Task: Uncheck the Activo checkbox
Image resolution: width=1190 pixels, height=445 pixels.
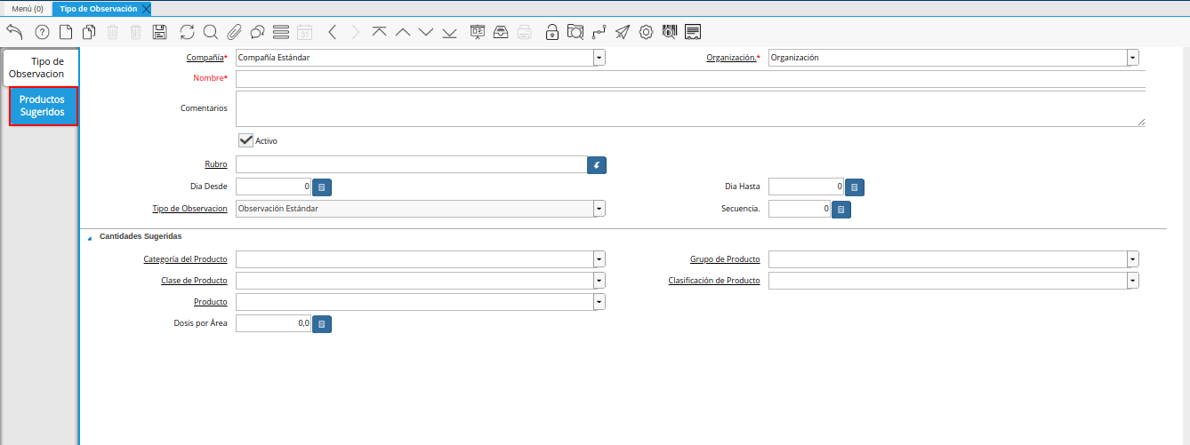Action: (246, 140)
